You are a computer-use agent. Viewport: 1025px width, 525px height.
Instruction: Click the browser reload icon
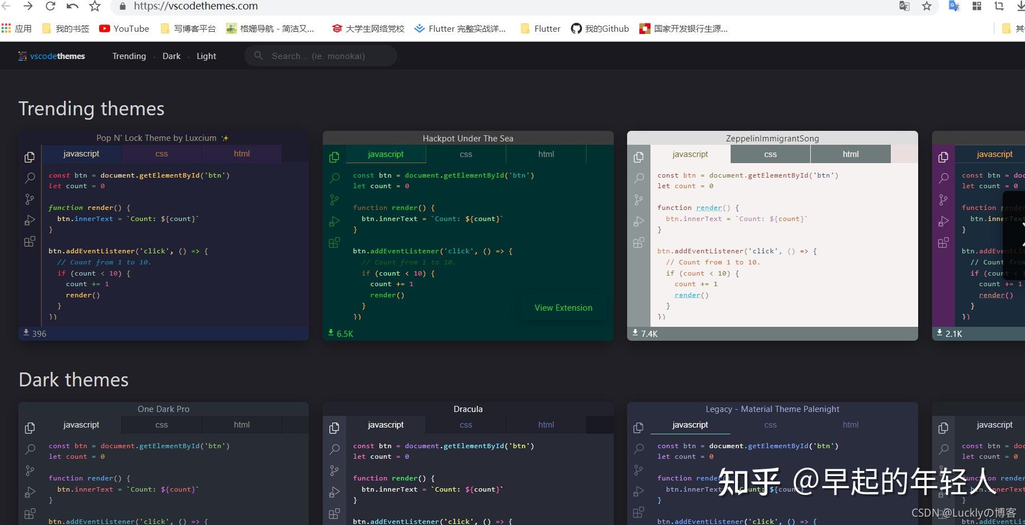50,7
